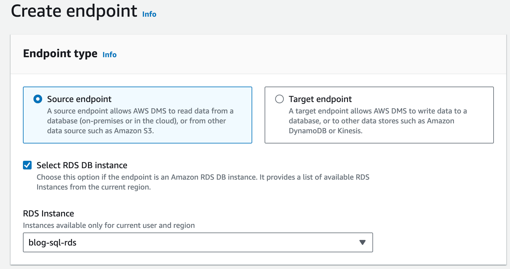Open the Info link beside Create endpoint
Screen dimensions: 510x269
[149, 14]
